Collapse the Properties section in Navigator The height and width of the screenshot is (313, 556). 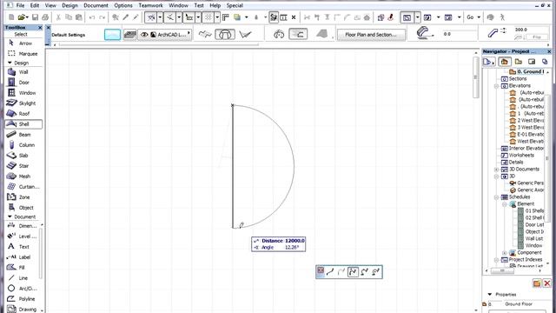[x=490, y=294]
